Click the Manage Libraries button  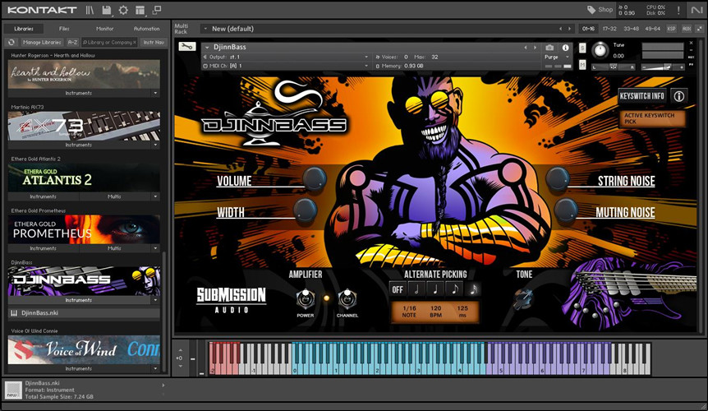(42, 42)
